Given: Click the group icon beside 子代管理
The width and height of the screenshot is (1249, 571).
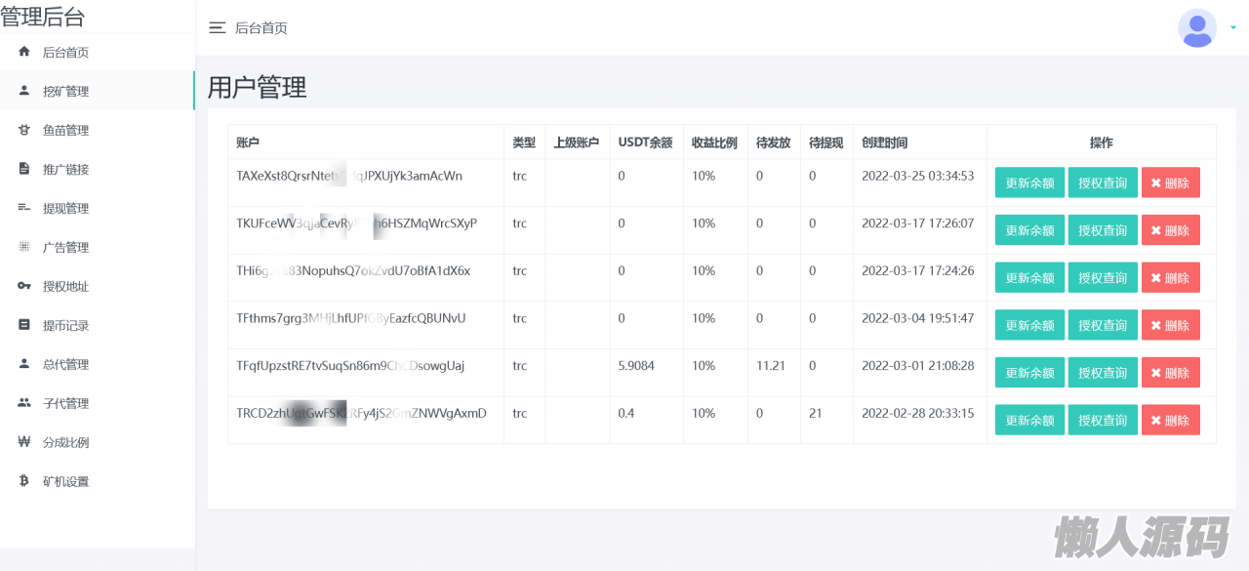Looking at the screenshot, I should click(24, 403).
